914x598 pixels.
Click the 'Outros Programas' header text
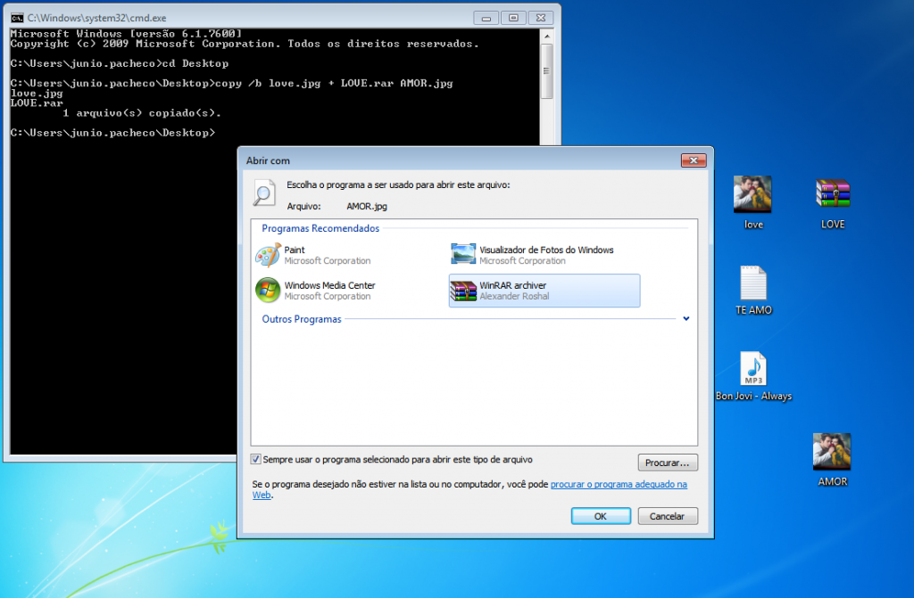click(x=302, y=319)
